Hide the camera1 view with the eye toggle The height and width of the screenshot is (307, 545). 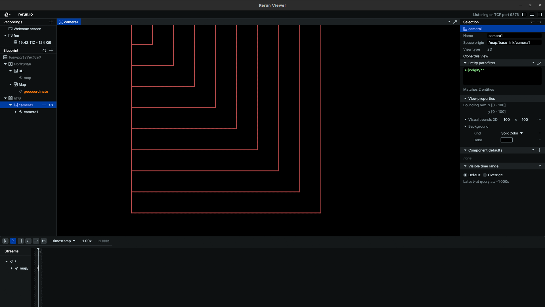tap(51, 105)
